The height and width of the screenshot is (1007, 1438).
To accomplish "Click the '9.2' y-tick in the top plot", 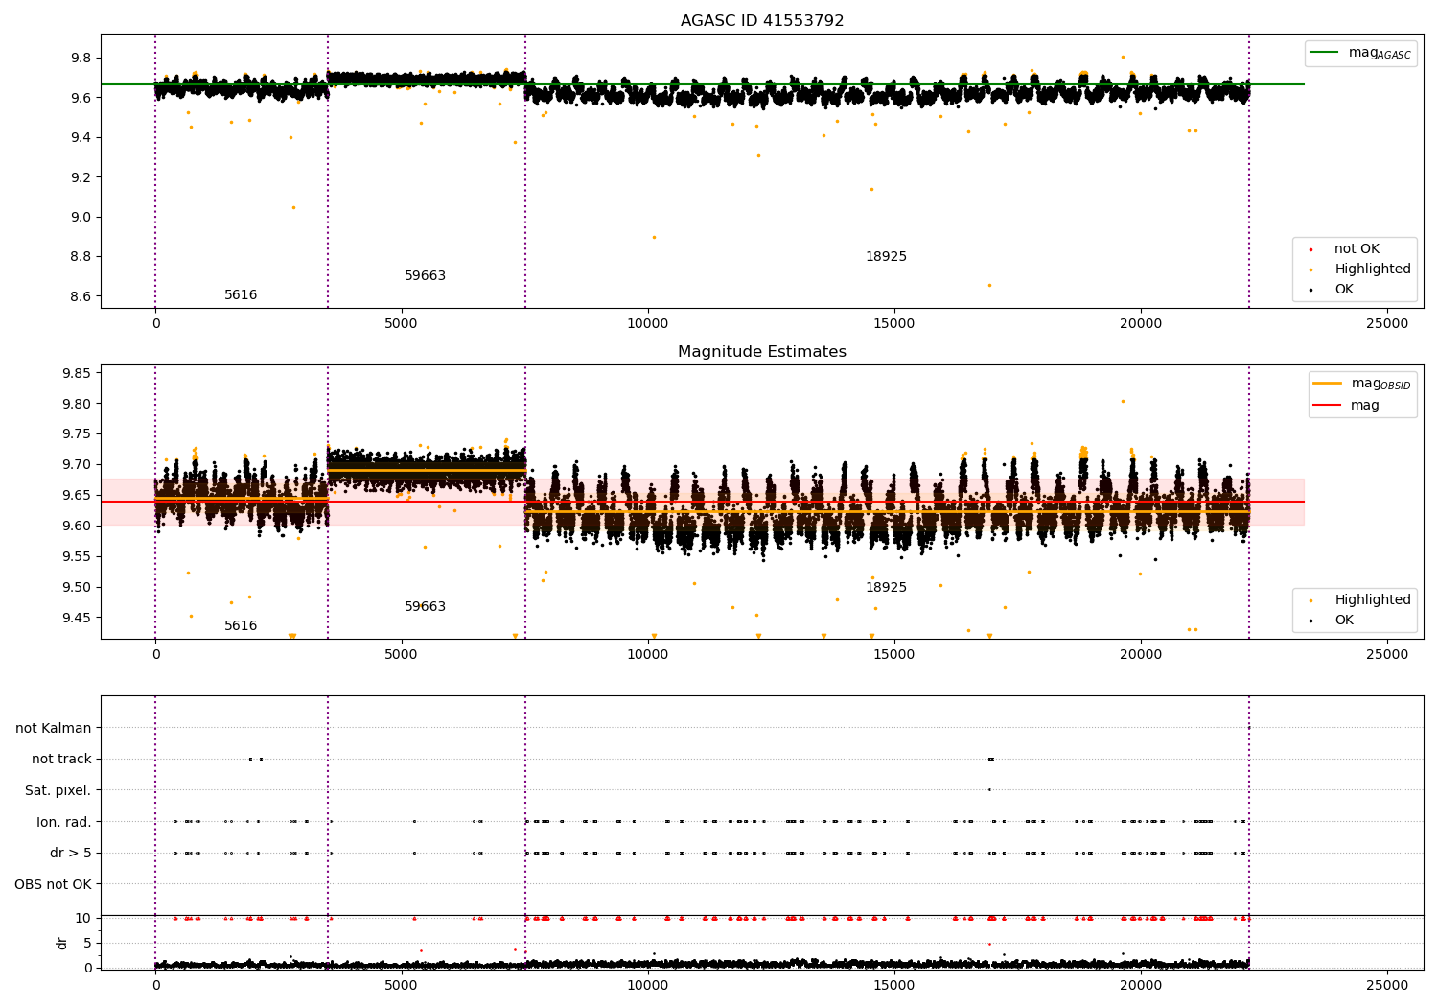I will click(x=81, y=177).
